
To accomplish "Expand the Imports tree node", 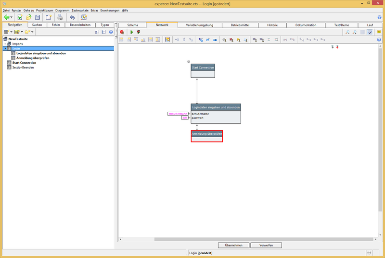I will pyautogui.click(x=5, y=44).
